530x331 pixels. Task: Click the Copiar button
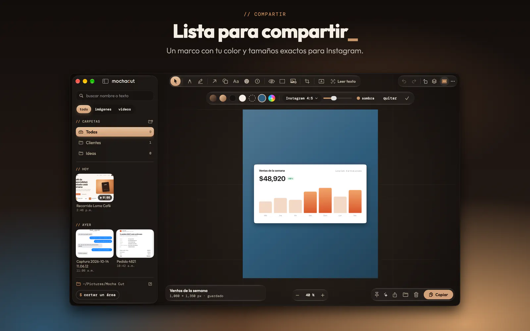[x=438, y=295]
